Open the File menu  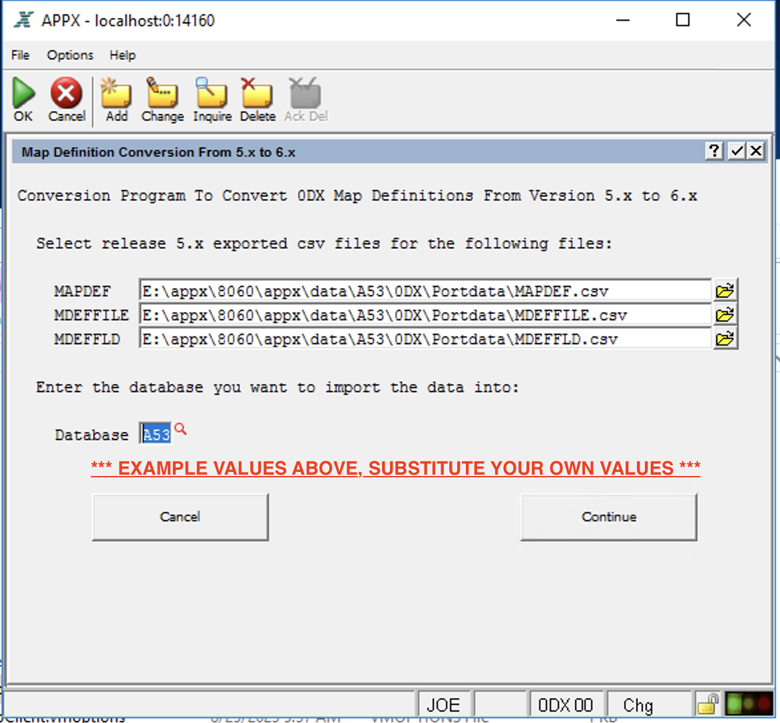tap(19, 55)
